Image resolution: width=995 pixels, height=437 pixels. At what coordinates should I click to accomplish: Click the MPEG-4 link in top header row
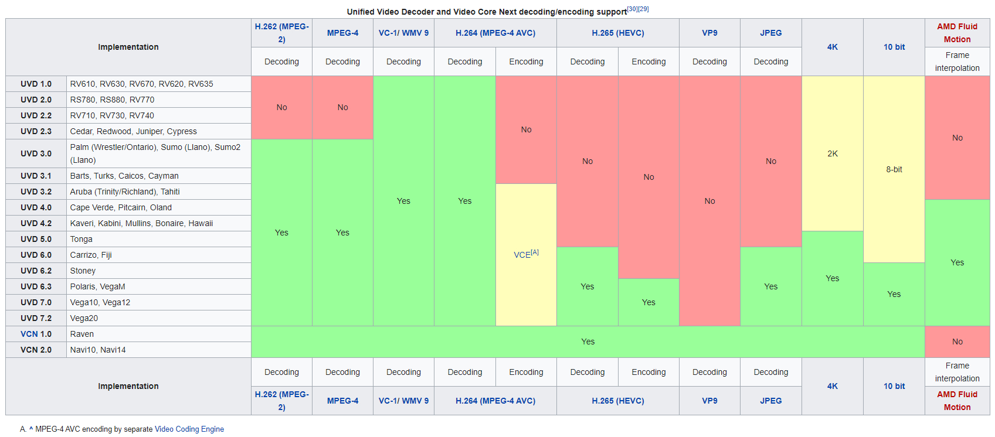pos(342,33)
